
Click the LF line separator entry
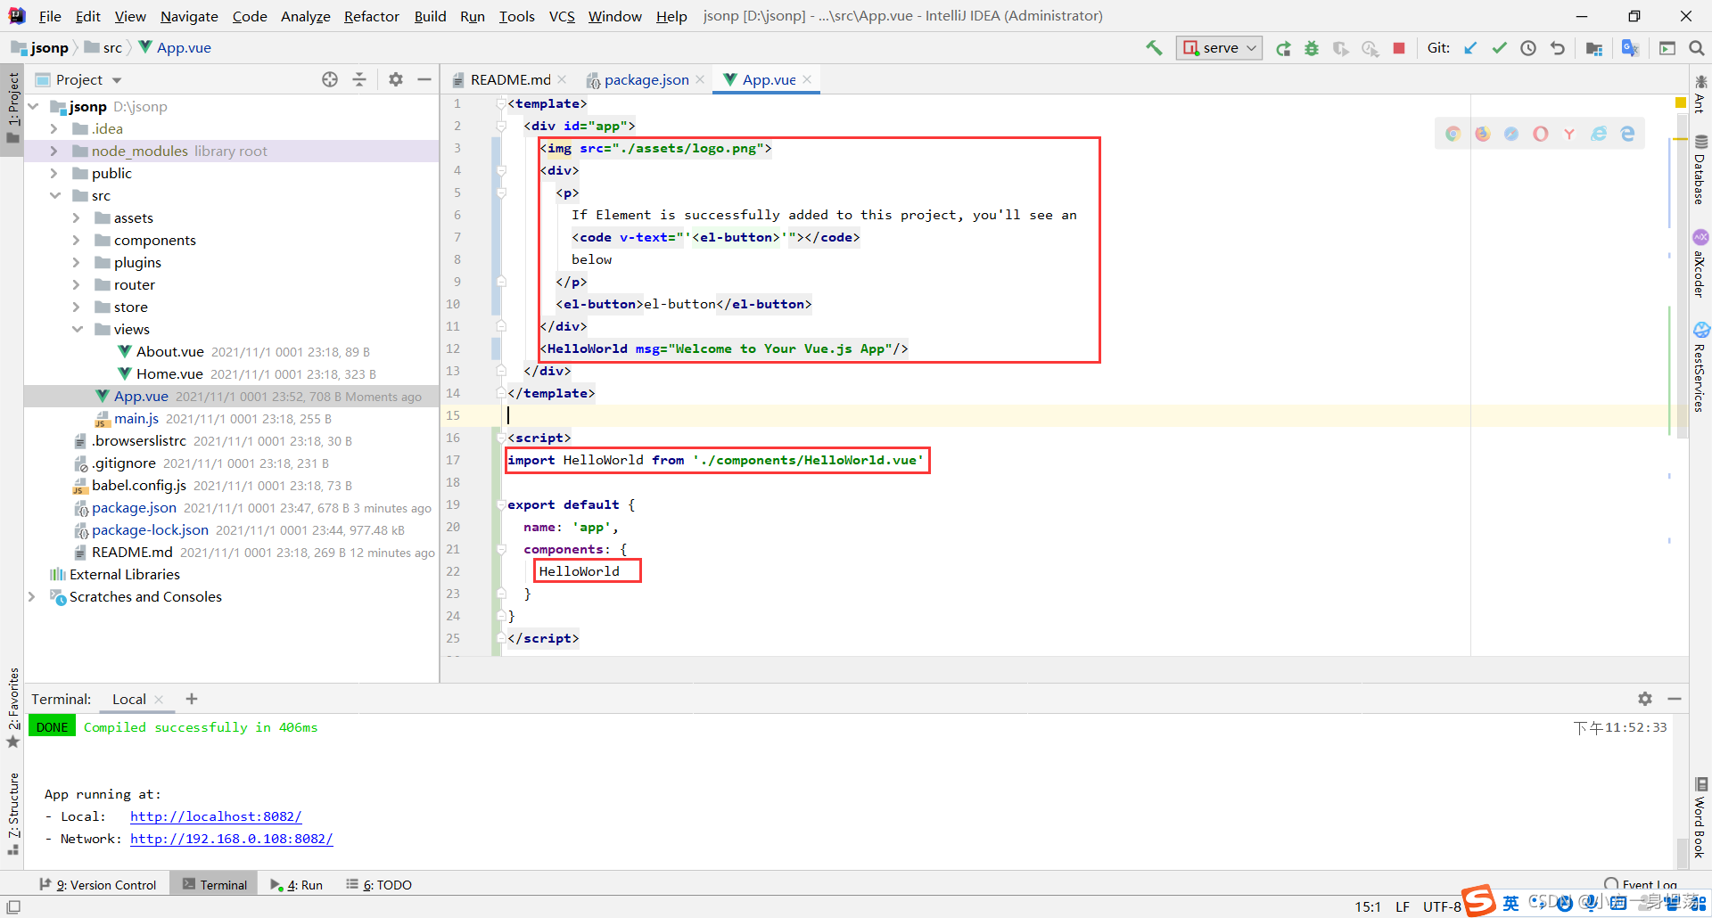[x=1403, y=906]
